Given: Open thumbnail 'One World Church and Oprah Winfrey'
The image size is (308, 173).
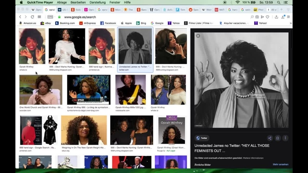Looking at the screenshot, I should click(x=41, y=90).
